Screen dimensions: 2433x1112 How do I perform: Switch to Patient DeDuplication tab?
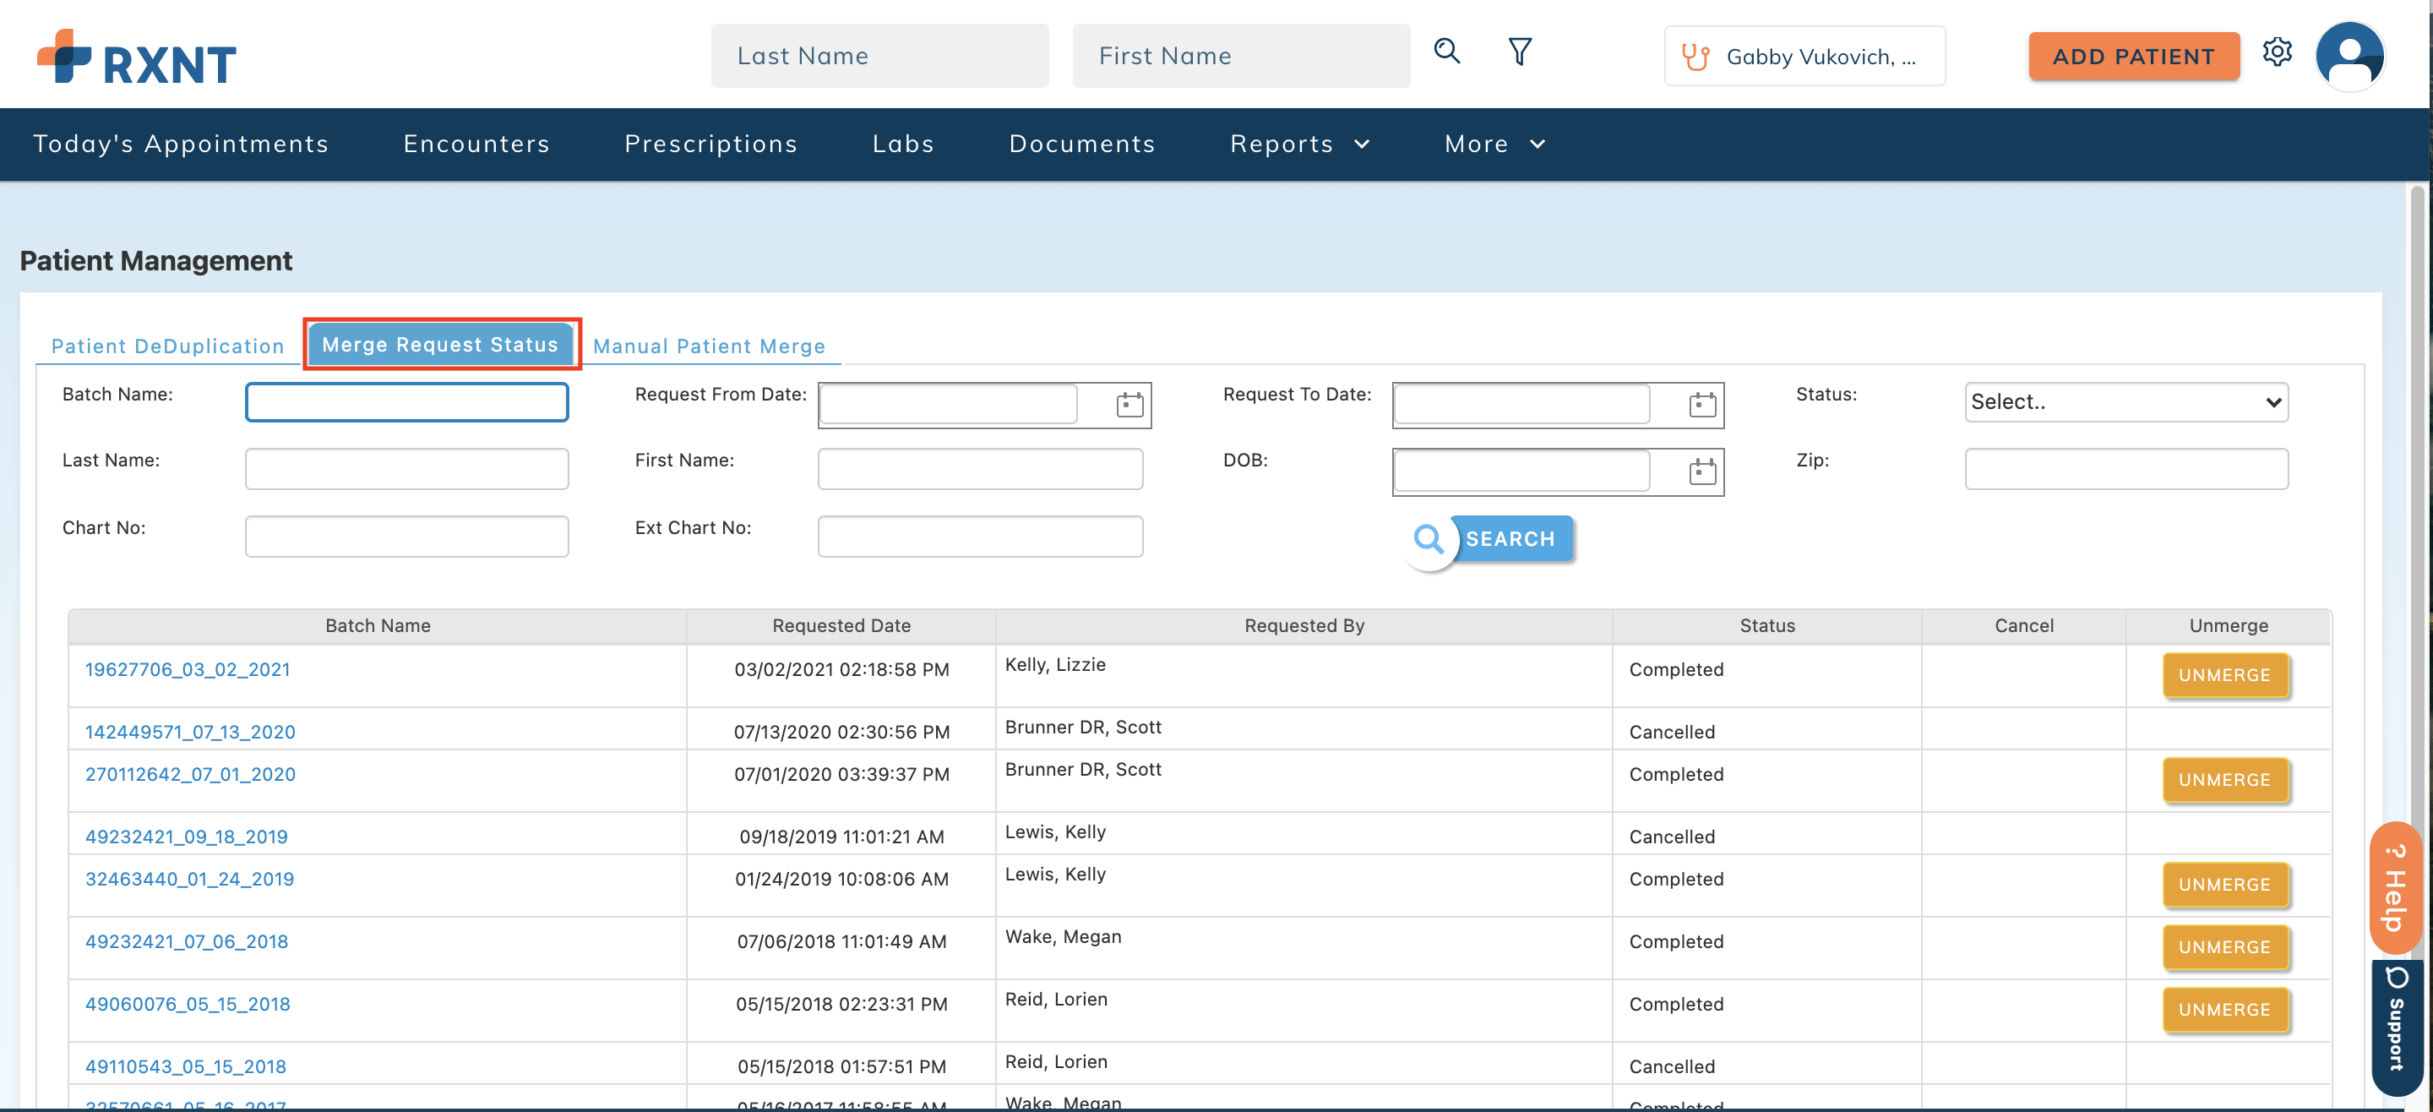[167, 346]
